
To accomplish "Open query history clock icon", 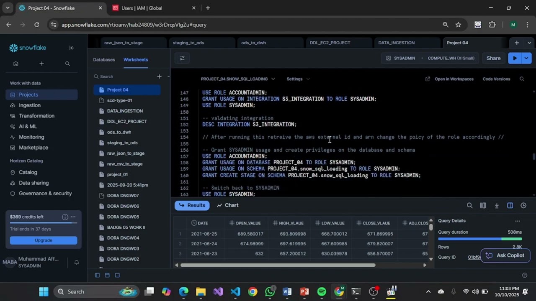I will point(523,205).
